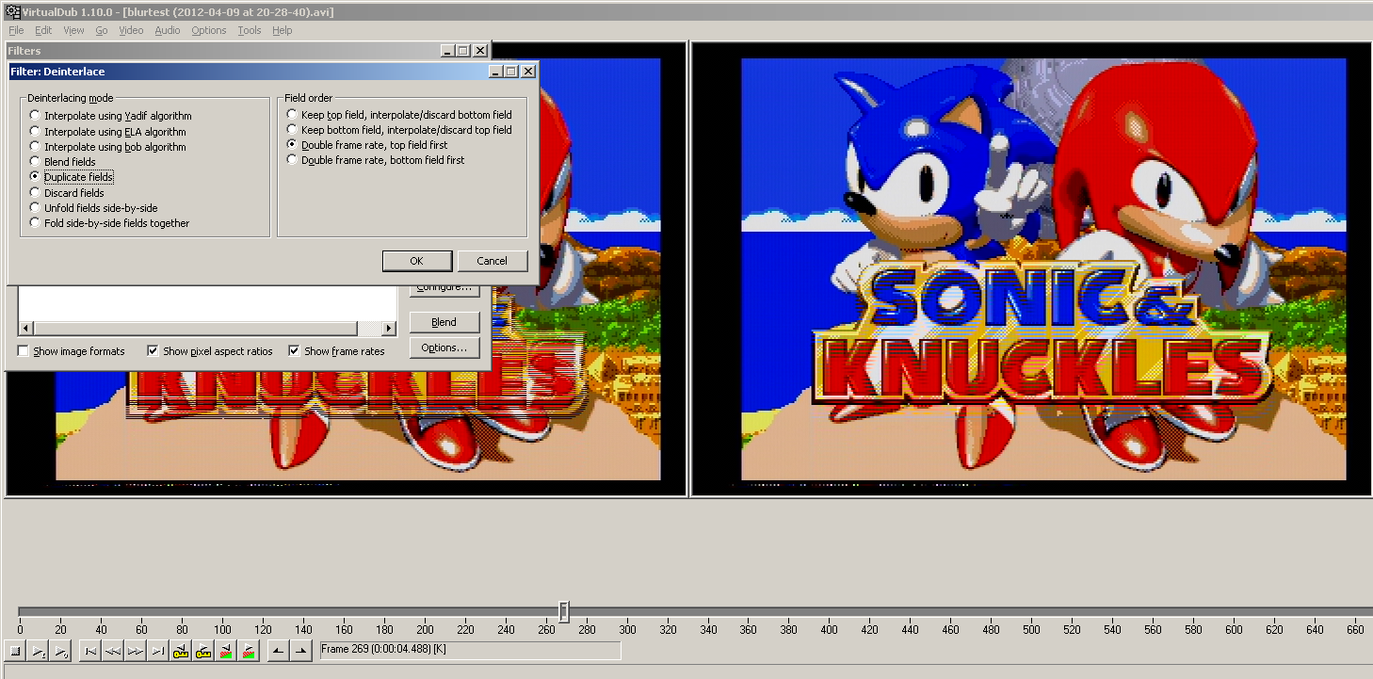Image resolution: width=1373 pixels, height=679 pixels.
Task: Click the output video preview pane
Action: coord(1031,269)
